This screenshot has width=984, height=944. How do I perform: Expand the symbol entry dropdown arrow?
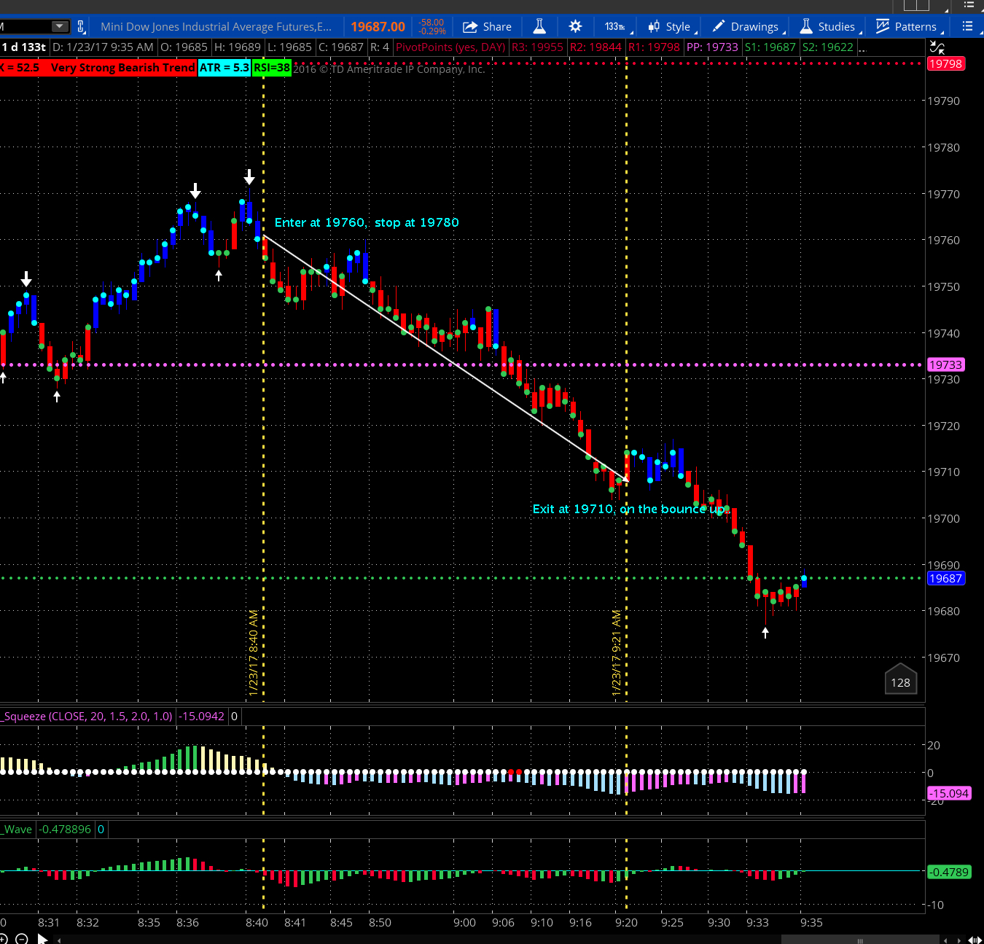coord(59,27)
